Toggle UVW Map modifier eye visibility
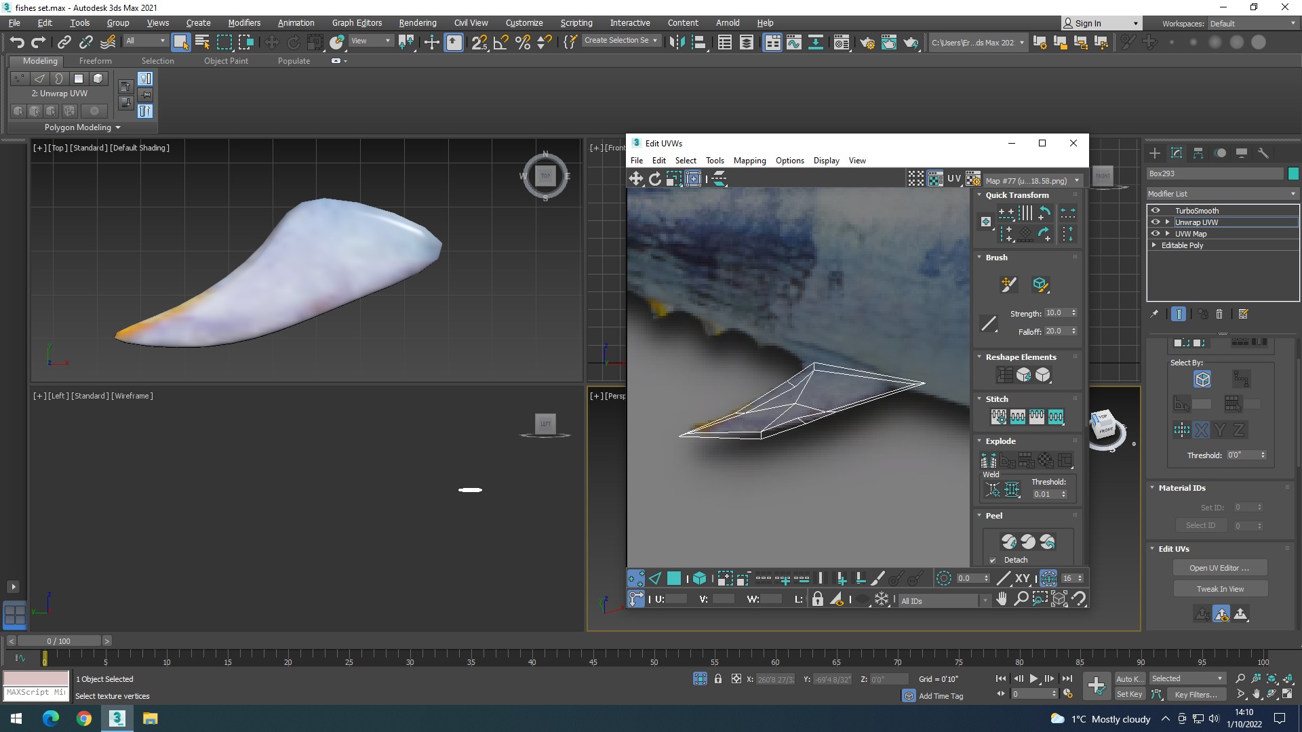The image size is (1302, 732). coord(1156,234)
